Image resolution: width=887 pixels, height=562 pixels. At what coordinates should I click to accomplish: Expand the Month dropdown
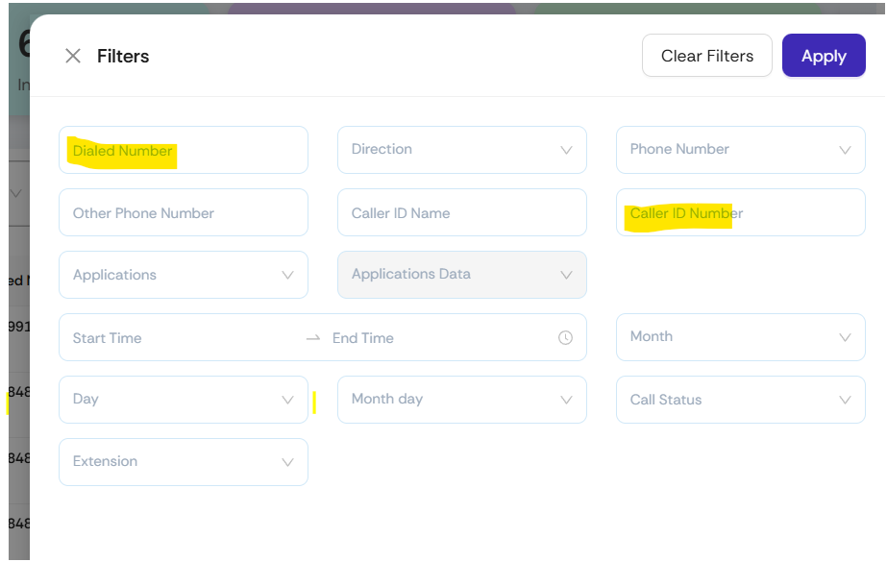(x=740, y=337)
